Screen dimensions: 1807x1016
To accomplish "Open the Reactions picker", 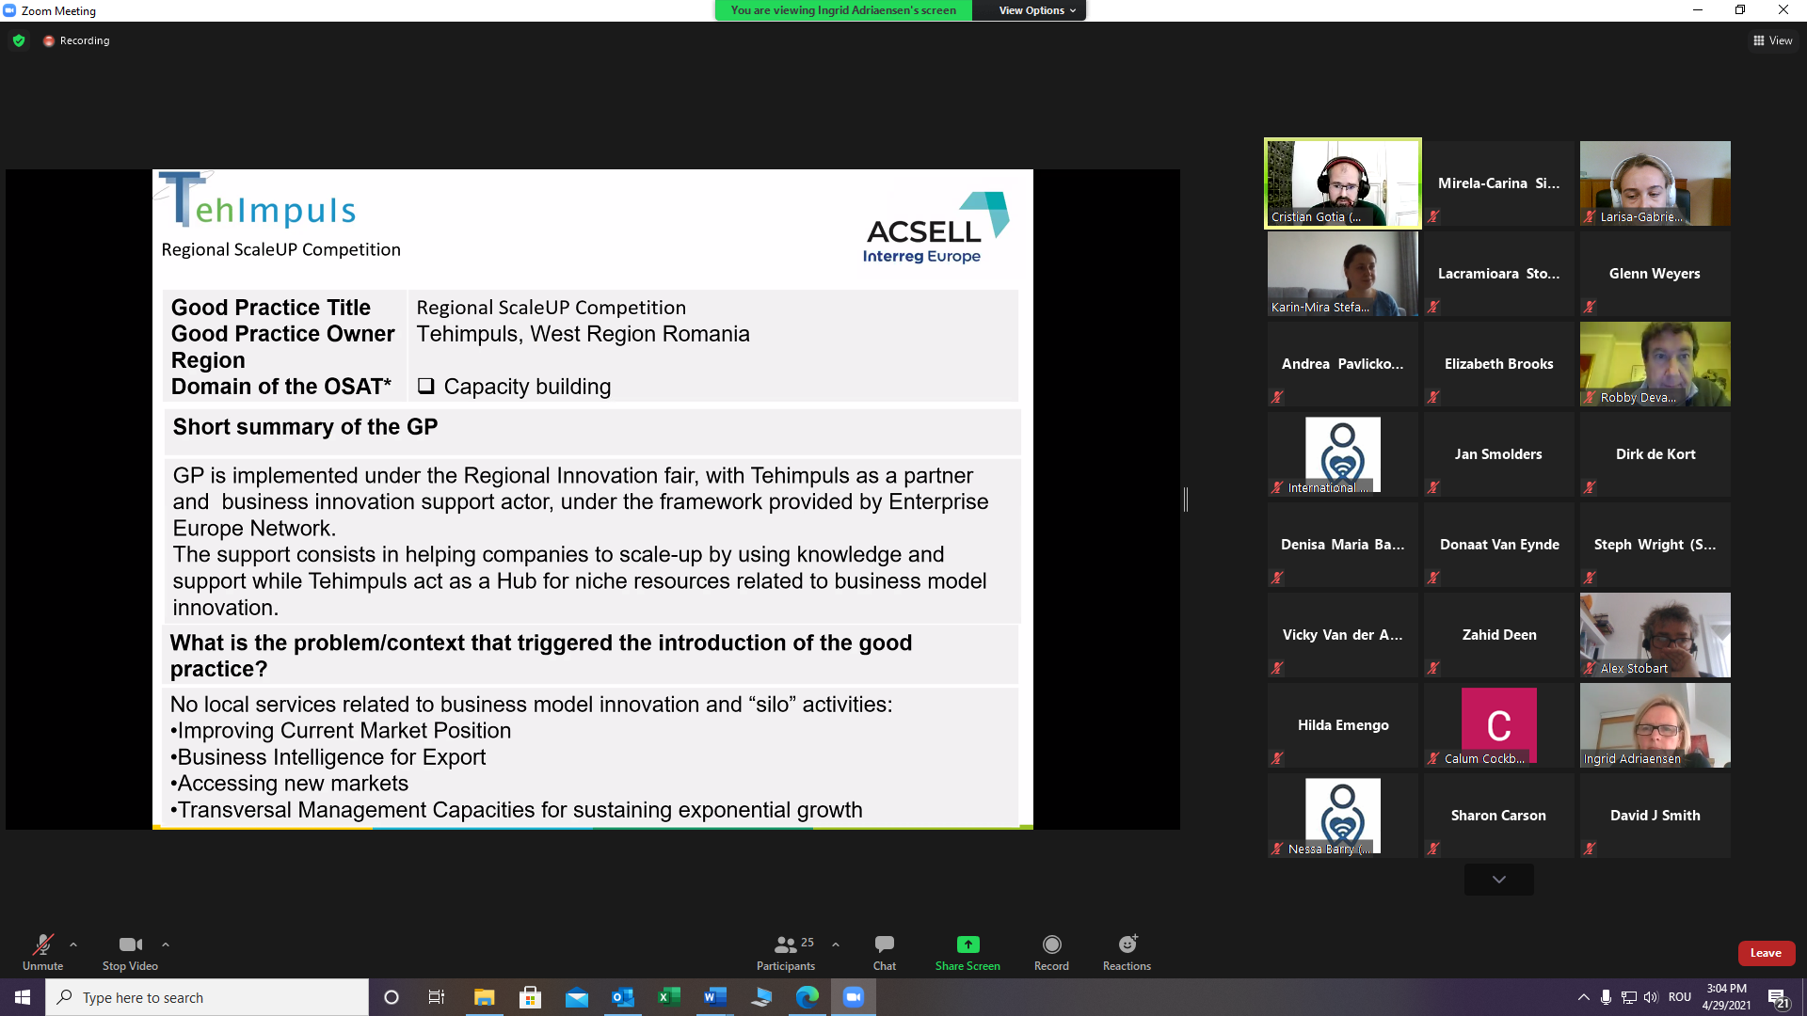I will [x=1126, y=951].
